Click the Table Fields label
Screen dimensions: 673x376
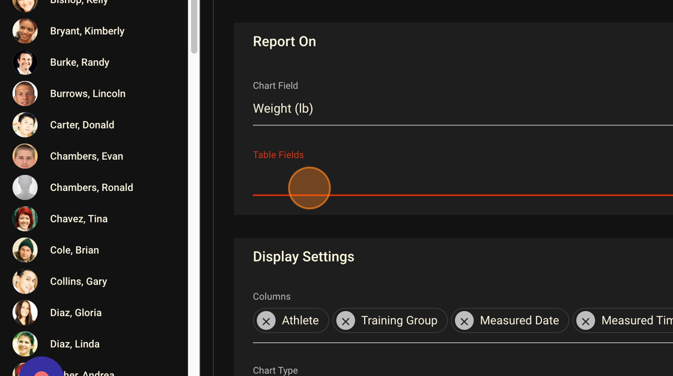(x=278, y=154)
